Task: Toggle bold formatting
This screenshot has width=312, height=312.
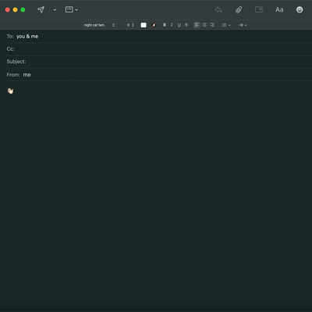Action: (x=165, y=25)
